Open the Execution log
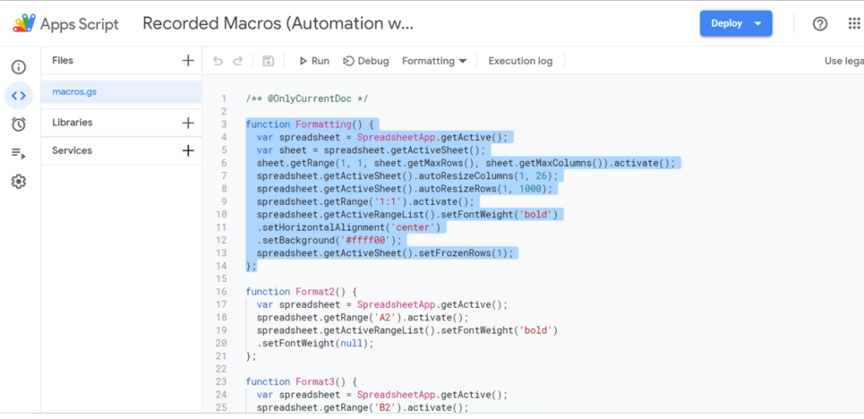Screen dimensions: 864x419 pos(520,61)
